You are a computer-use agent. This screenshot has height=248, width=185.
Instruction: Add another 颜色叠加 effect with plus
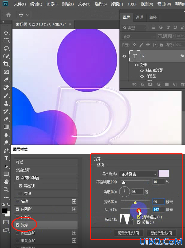point(74,233)
